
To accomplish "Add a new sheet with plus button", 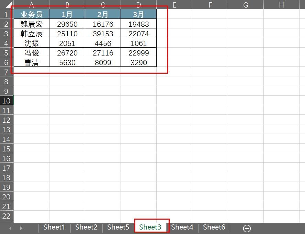I will pyautogui.click(x=247, y=228).
